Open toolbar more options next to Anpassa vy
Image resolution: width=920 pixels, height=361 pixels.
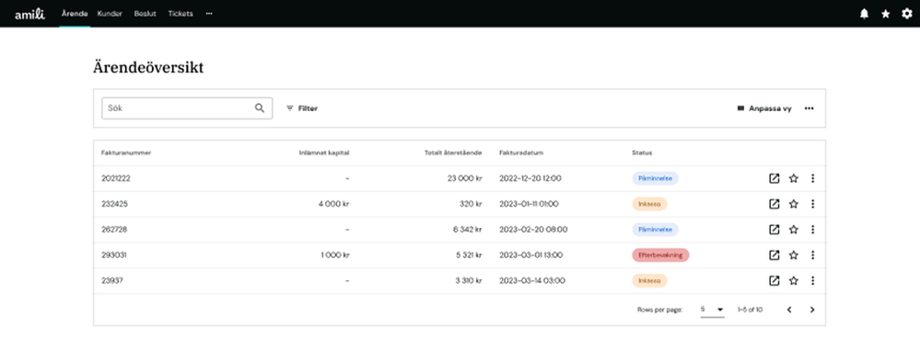tap(809, 108)
